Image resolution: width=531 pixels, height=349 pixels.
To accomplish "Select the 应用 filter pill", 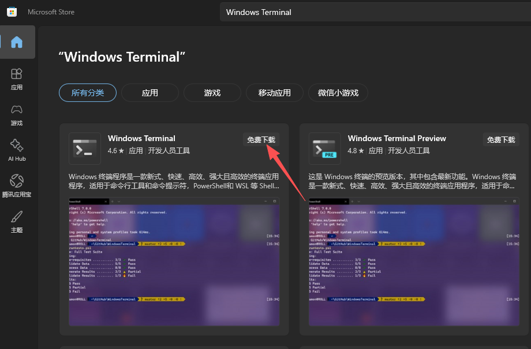I will (x=150, y=93).
